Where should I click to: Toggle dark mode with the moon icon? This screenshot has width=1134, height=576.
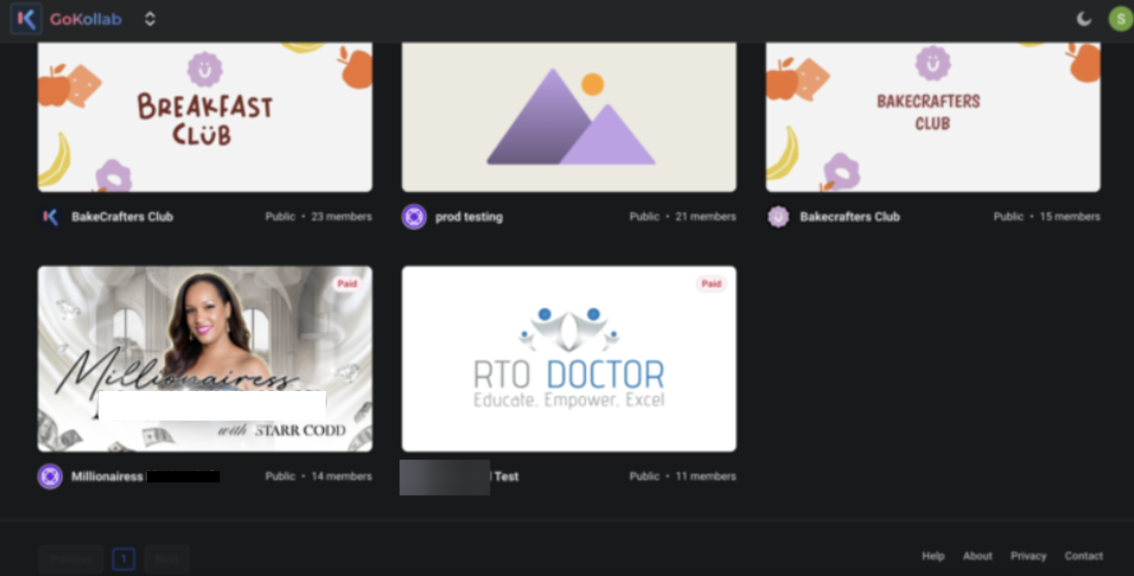coord(1083,19)
